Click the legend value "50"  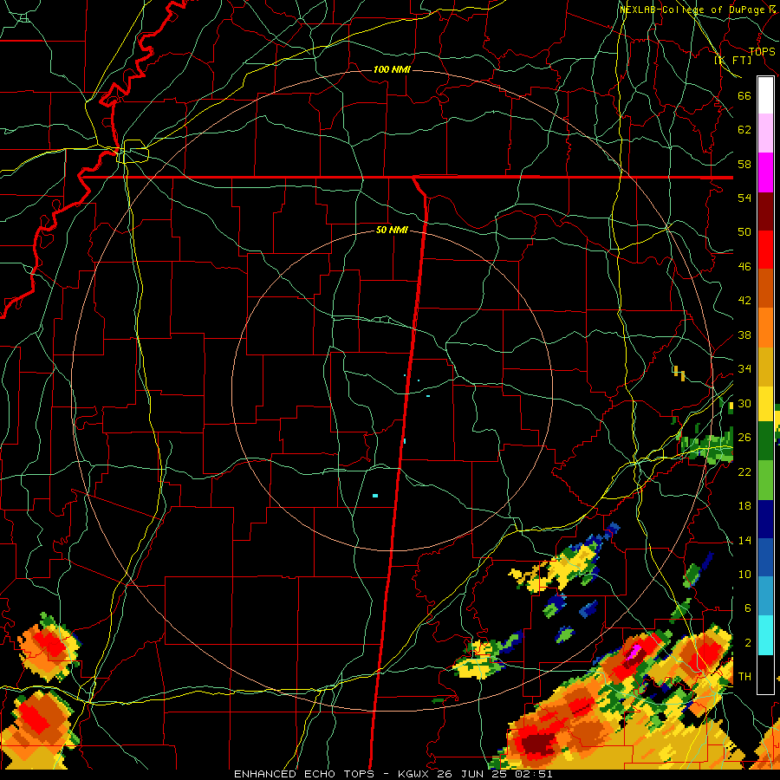(744, 231)
